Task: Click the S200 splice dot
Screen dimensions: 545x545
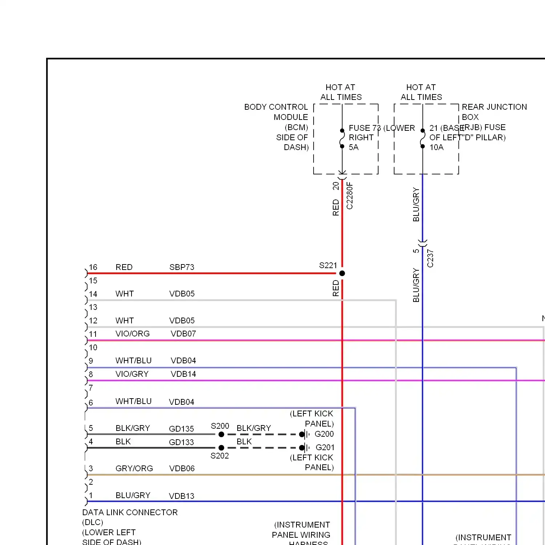Action: click(221, 434)
